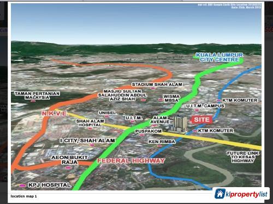Image resolution: width=273 pixels, height=204 pixels.
Task: Click the WISMA MBSA label
Action: (171, 98)
